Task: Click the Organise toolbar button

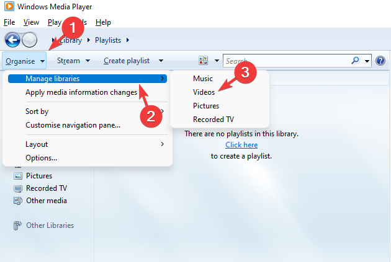Action: coord(24,61)
